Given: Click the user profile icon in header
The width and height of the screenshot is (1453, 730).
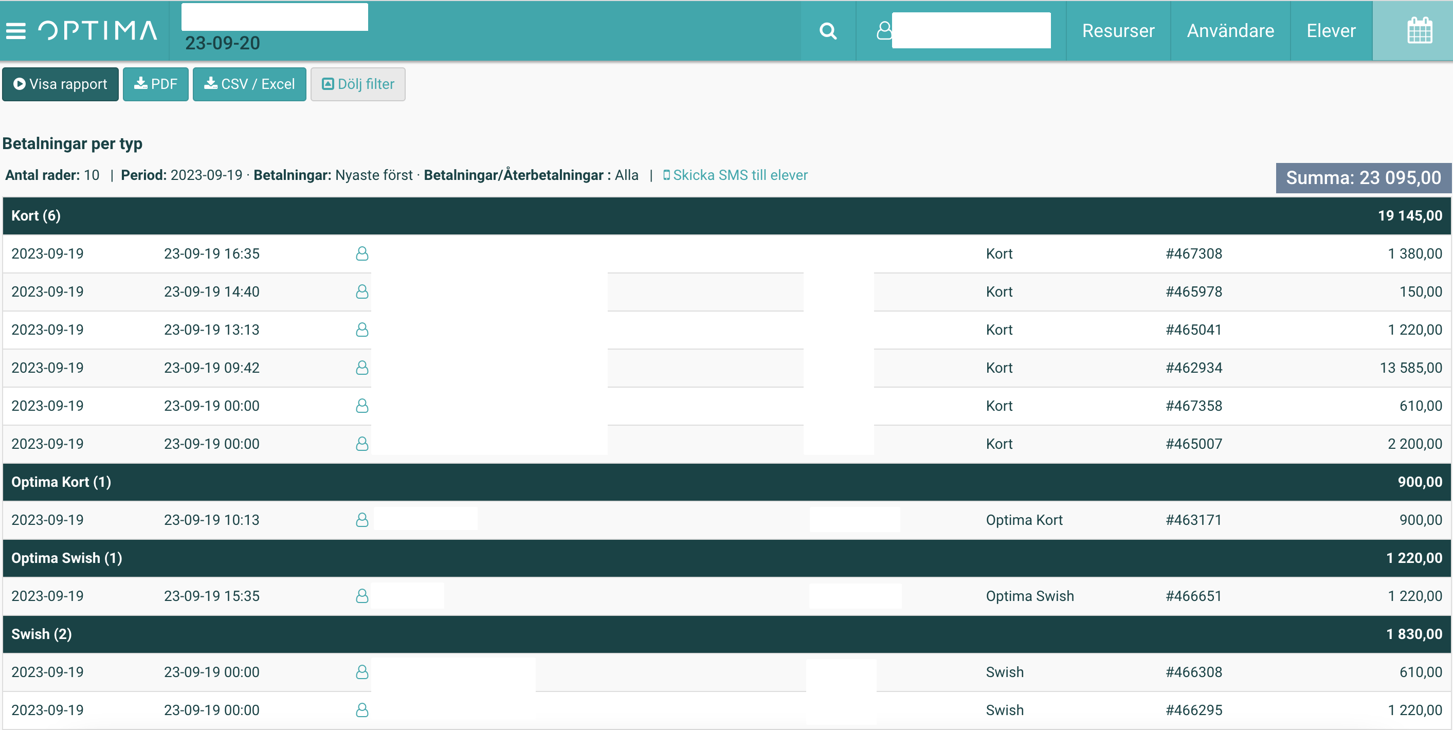Looking at the screenshot, I should 884,30.
